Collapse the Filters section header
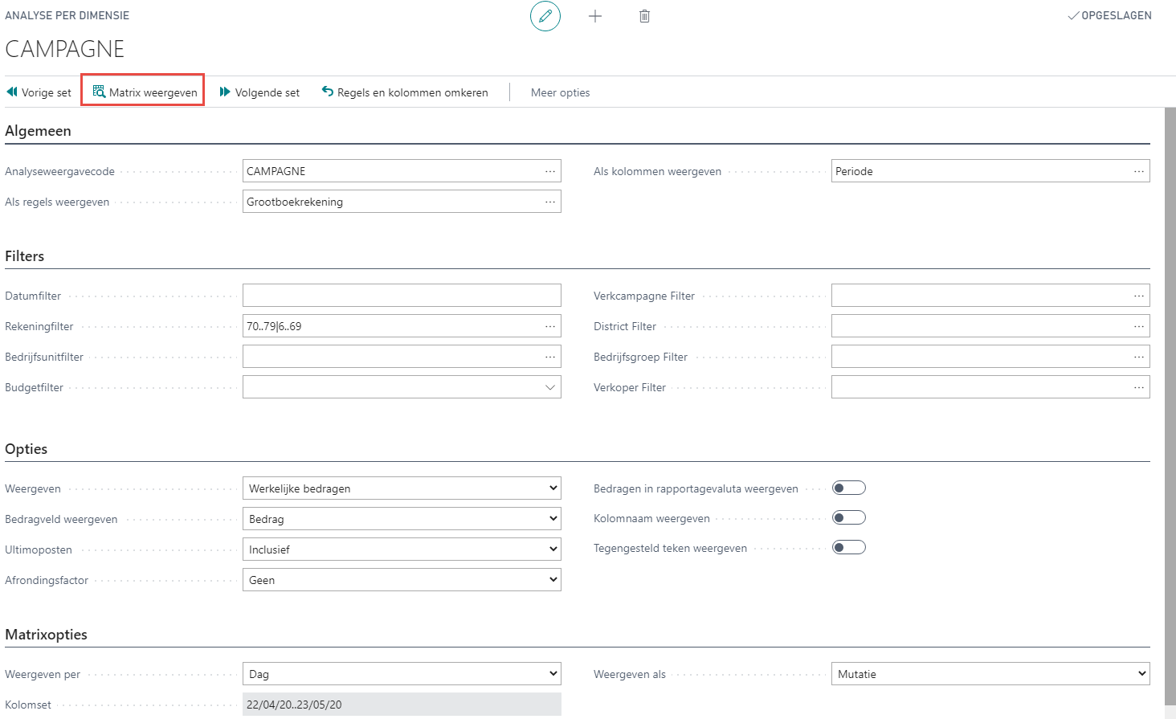This screenshot has height=719, width=1176. tap(25, 256)
